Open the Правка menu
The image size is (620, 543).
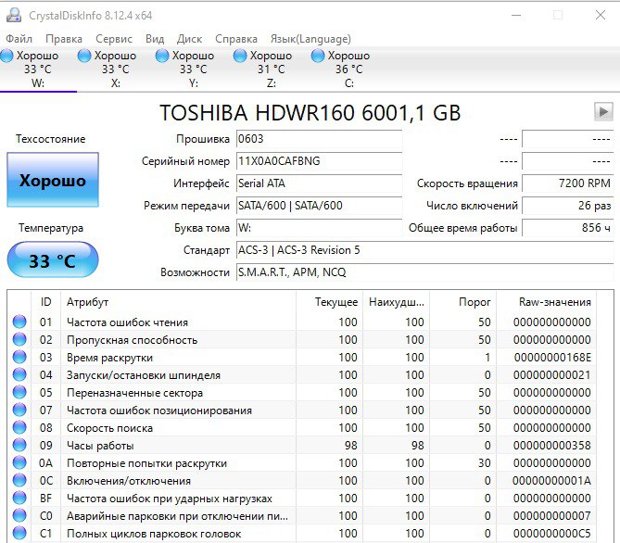pos(64,39)
